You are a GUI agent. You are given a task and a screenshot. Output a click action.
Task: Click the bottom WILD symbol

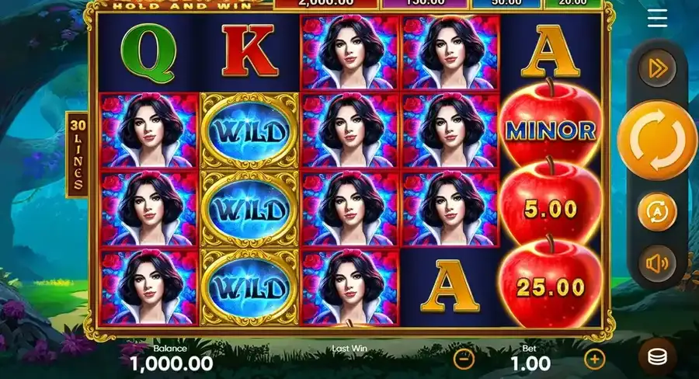[249, 287]
